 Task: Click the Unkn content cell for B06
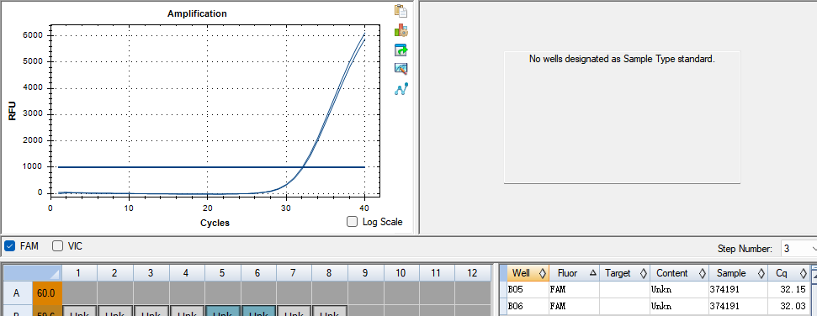[x=678, y=306]
